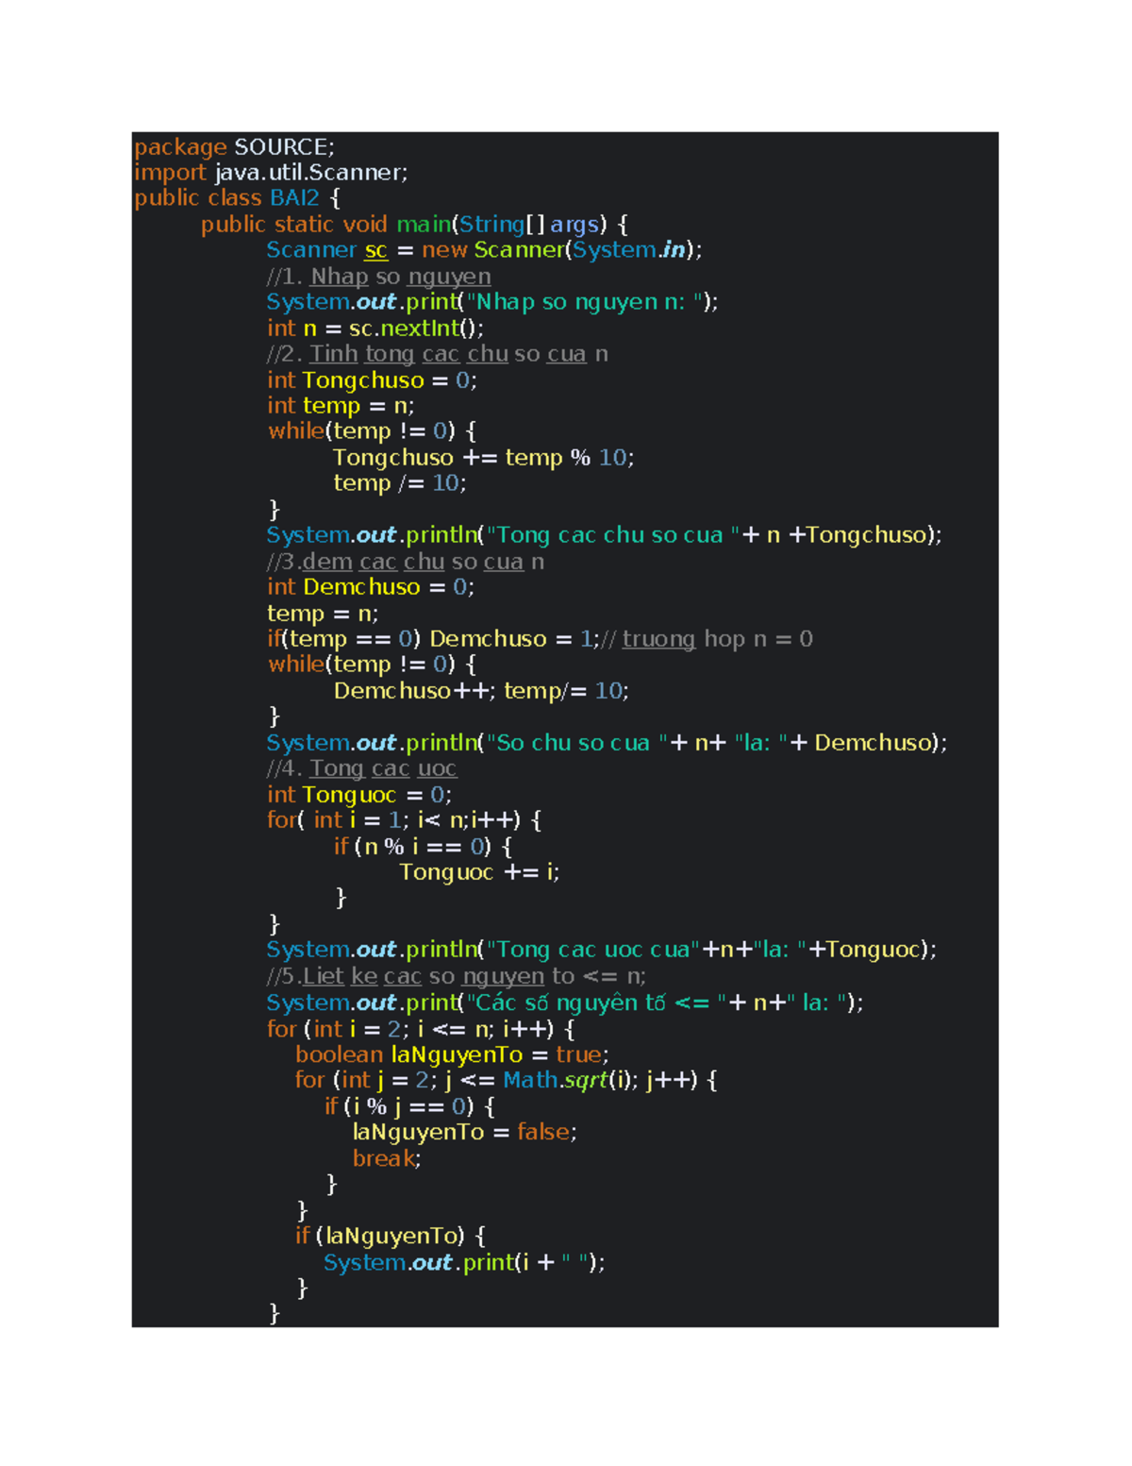The height and width of the screenshot is (1466, 1132).
Task: Click the underlined "Tinh tong" comment
Action: pos(363,354)
